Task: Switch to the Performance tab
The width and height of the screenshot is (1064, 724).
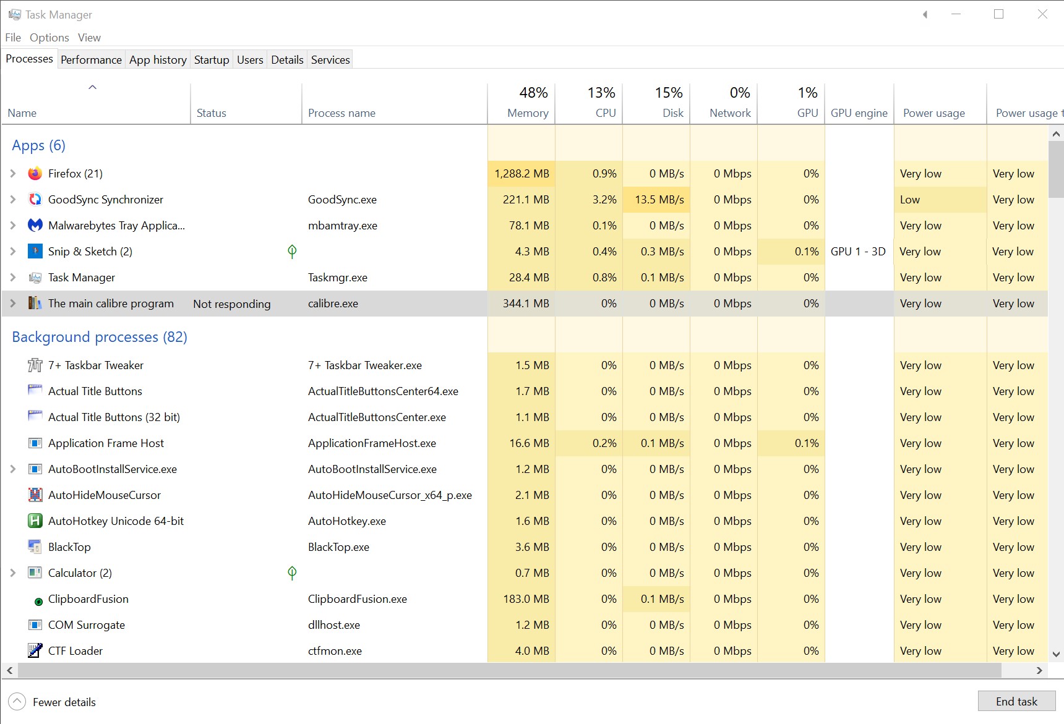Action: coord(91,60)
